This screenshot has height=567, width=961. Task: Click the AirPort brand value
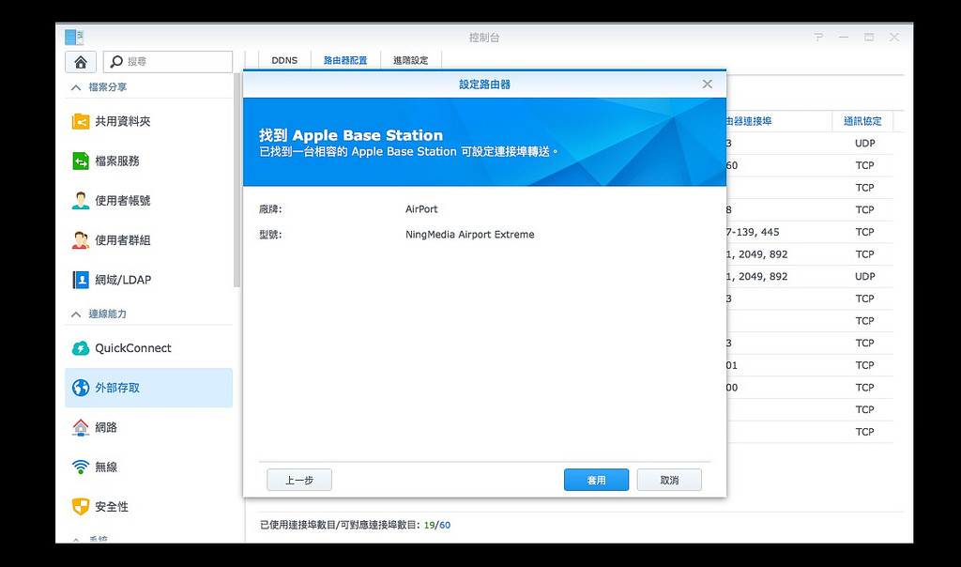click(421, 209)
